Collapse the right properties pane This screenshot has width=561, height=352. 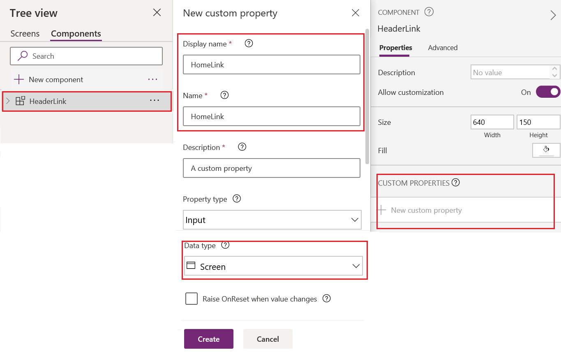coord(554,15)
